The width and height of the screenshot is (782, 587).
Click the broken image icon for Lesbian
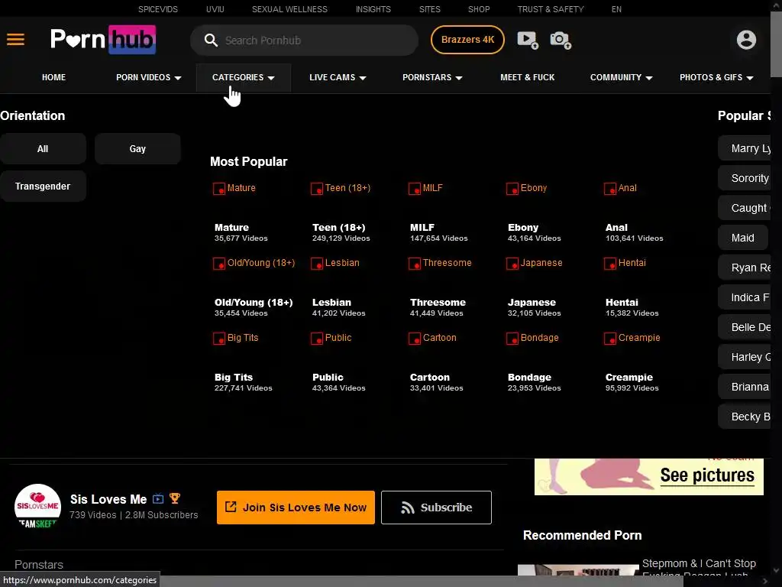tap(317, 264)
